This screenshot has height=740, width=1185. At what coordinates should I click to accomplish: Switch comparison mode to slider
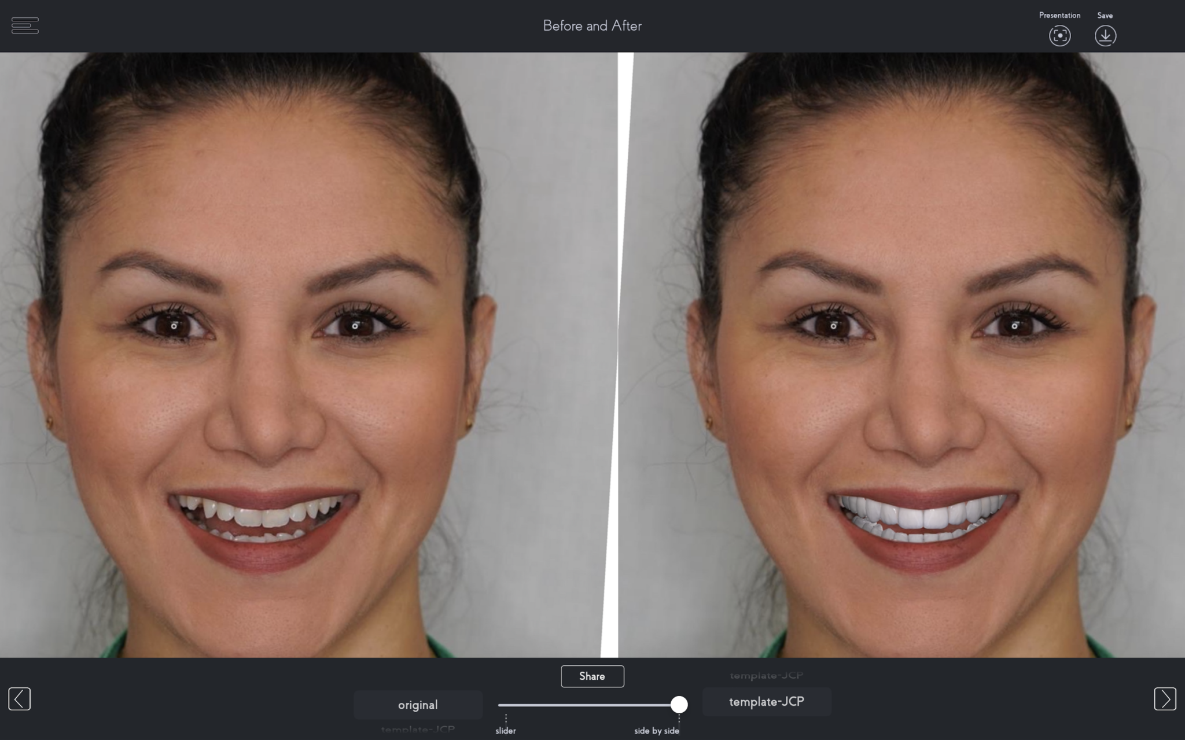pyautogui.click(x=506, y=730)
